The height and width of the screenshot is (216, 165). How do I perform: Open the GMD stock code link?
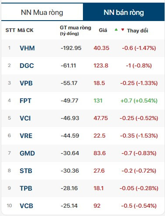coord(27,153)
